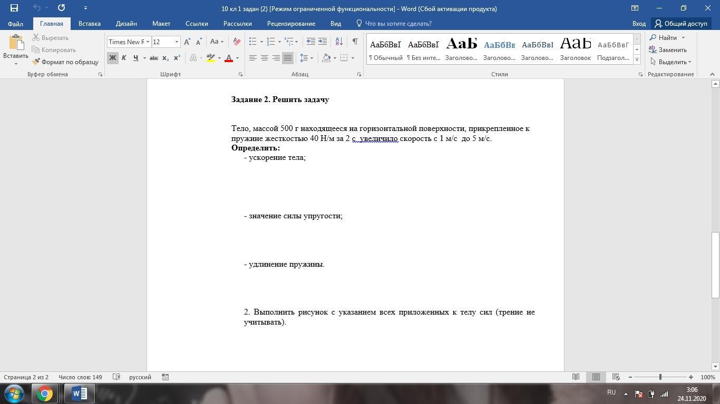
Task: Toggle Bold formatting button
Action: tap(112, 58)
